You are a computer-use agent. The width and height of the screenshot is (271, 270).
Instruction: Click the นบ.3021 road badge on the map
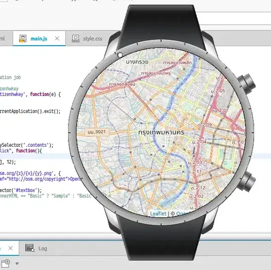coord(97,132)
